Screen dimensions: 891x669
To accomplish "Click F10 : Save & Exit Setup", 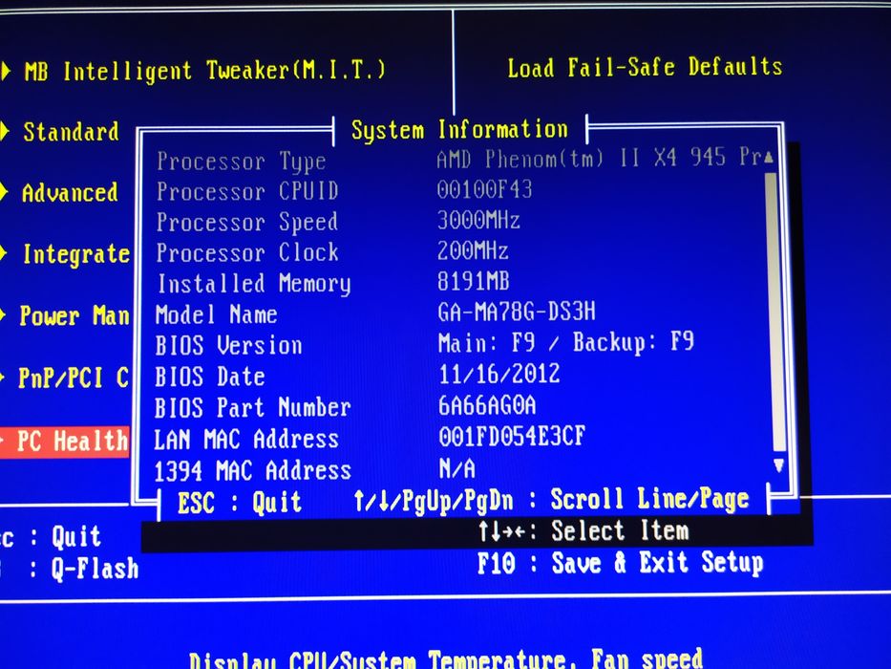I will click(x=620, y=563).
